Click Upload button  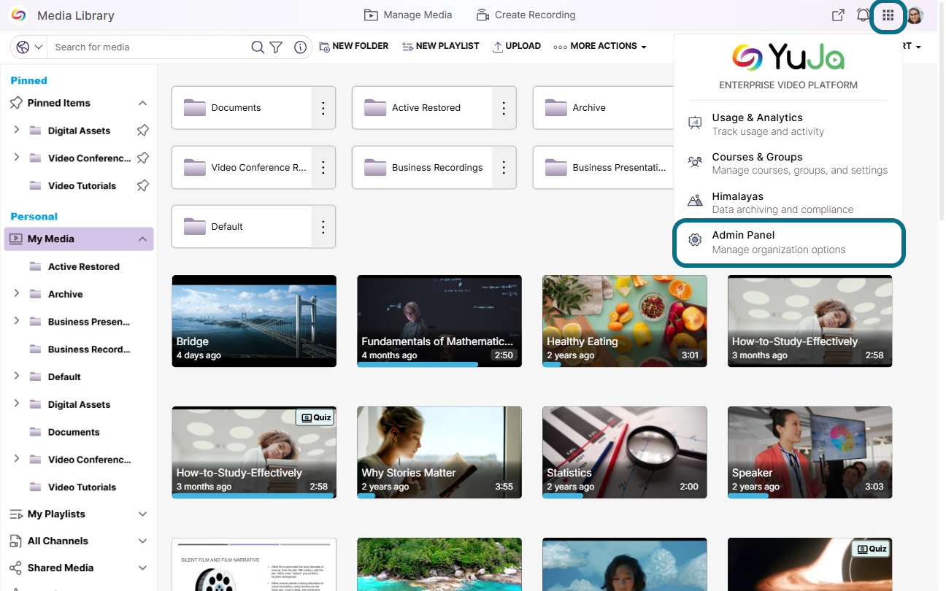click(517, 46)
